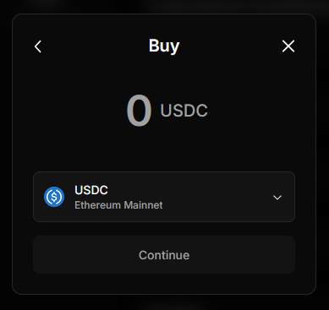This screenshot has width=329, height=310.
Task: Tap the dollar-sign coin icon in selector
Action: [x=54, y=197]
